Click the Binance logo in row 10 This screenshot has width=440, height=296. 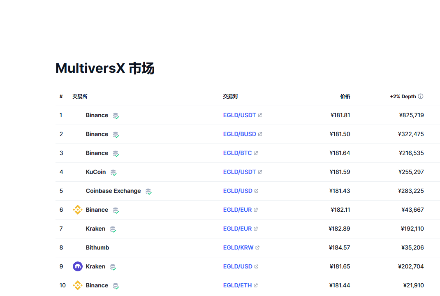click(x=78, y=285)
